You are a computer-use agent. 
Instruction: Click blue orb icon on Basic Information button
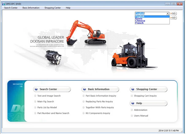[x=84, y=89]
